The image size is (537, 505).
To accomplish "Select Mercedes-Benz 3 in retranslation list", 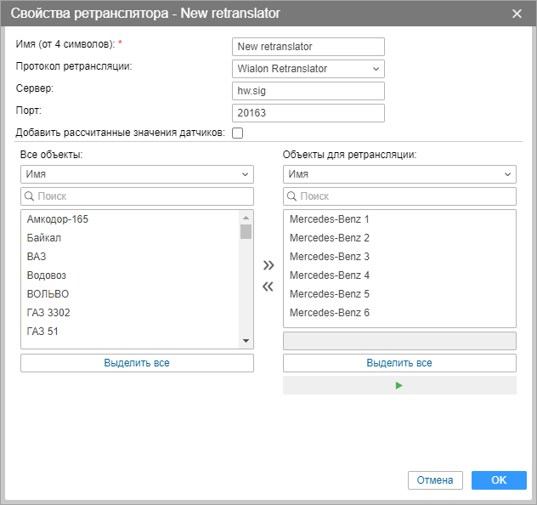I will coord(330,257).
